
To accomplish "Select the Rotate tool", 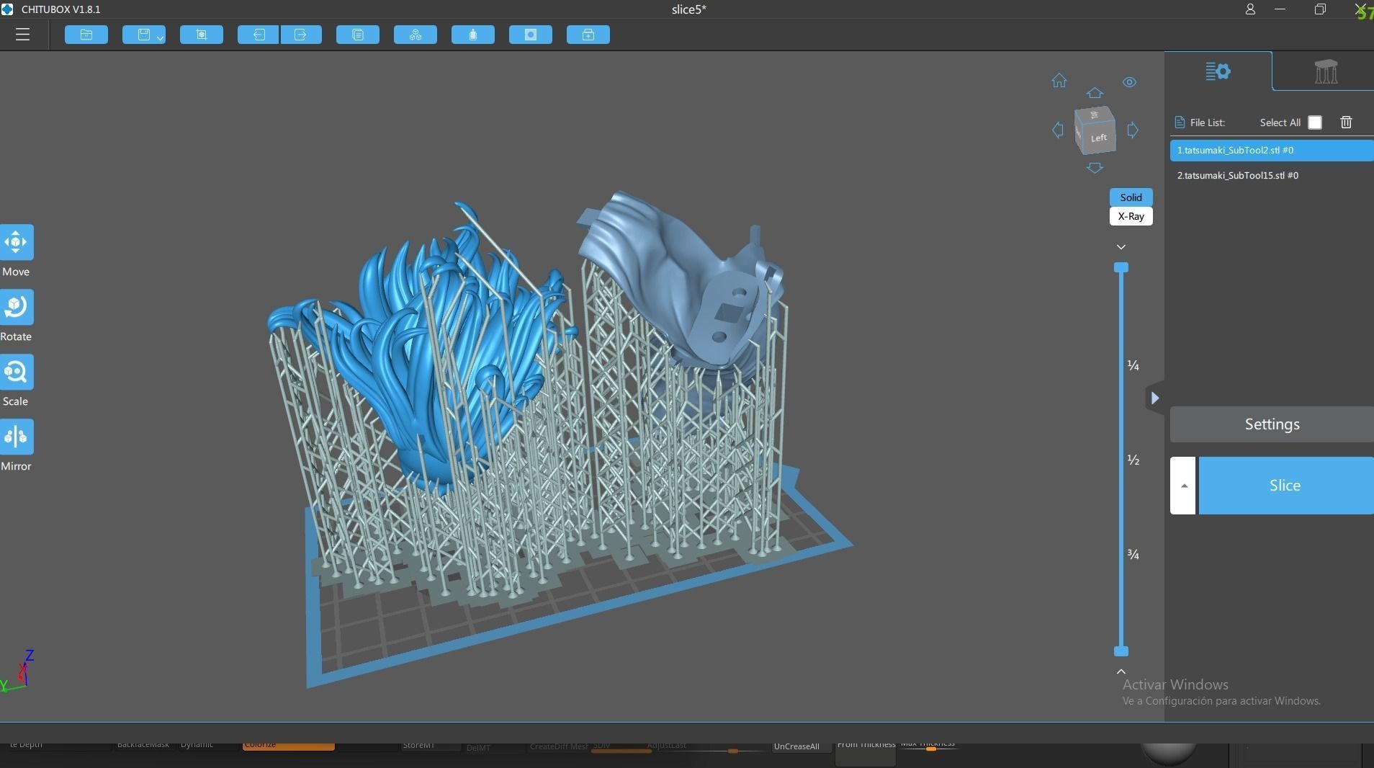I will [16, 307].
